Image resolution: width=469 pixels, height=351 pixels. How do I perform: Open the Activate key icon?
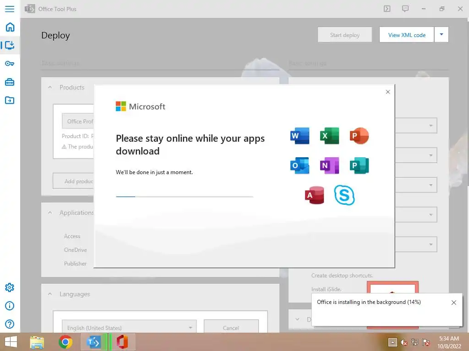click(10, 64)
